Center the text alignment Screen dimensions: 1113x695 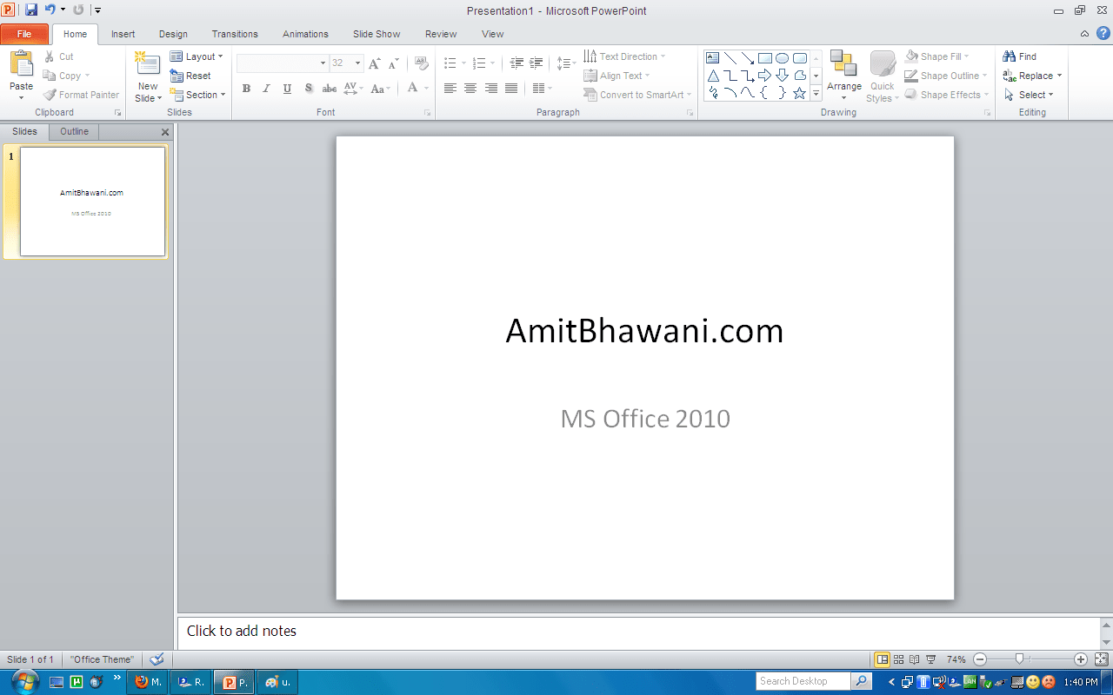pyautogui.click(x=470, y=88)
